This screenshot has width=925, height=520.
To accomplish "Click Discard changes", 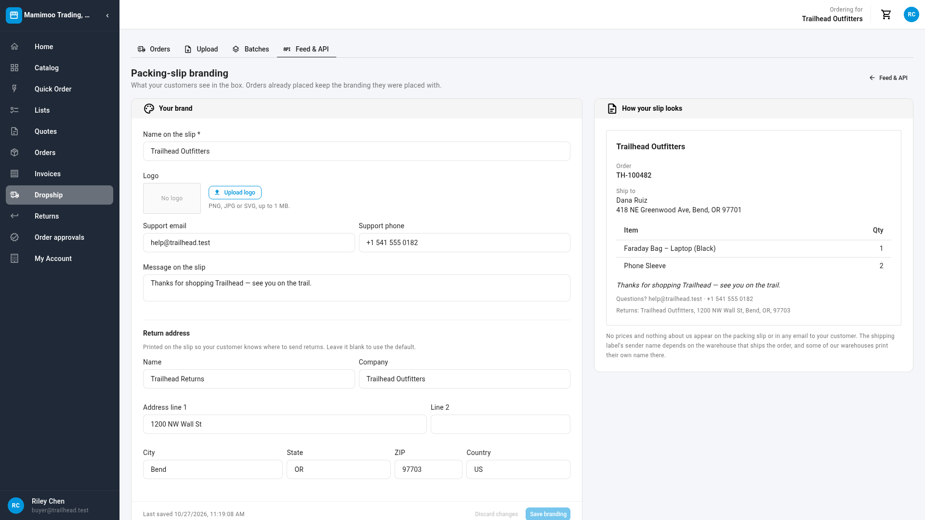I will point(496,514).
